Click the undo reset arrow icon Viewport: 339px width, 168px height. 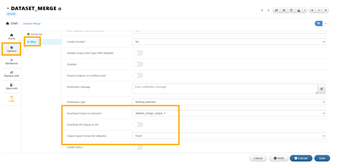[291, 10]
